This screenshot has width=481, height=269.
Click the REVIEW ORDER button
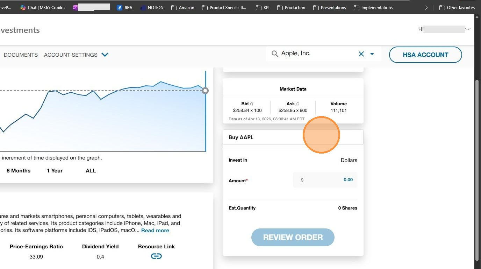[x=293, y=237]
